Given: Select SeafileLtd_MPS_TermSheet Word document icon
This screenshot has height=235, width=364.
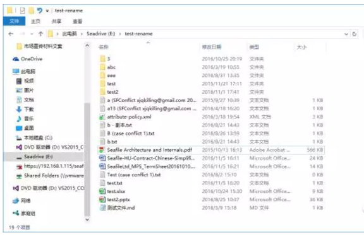Looking at the screenshot, I should coord(102,166).
